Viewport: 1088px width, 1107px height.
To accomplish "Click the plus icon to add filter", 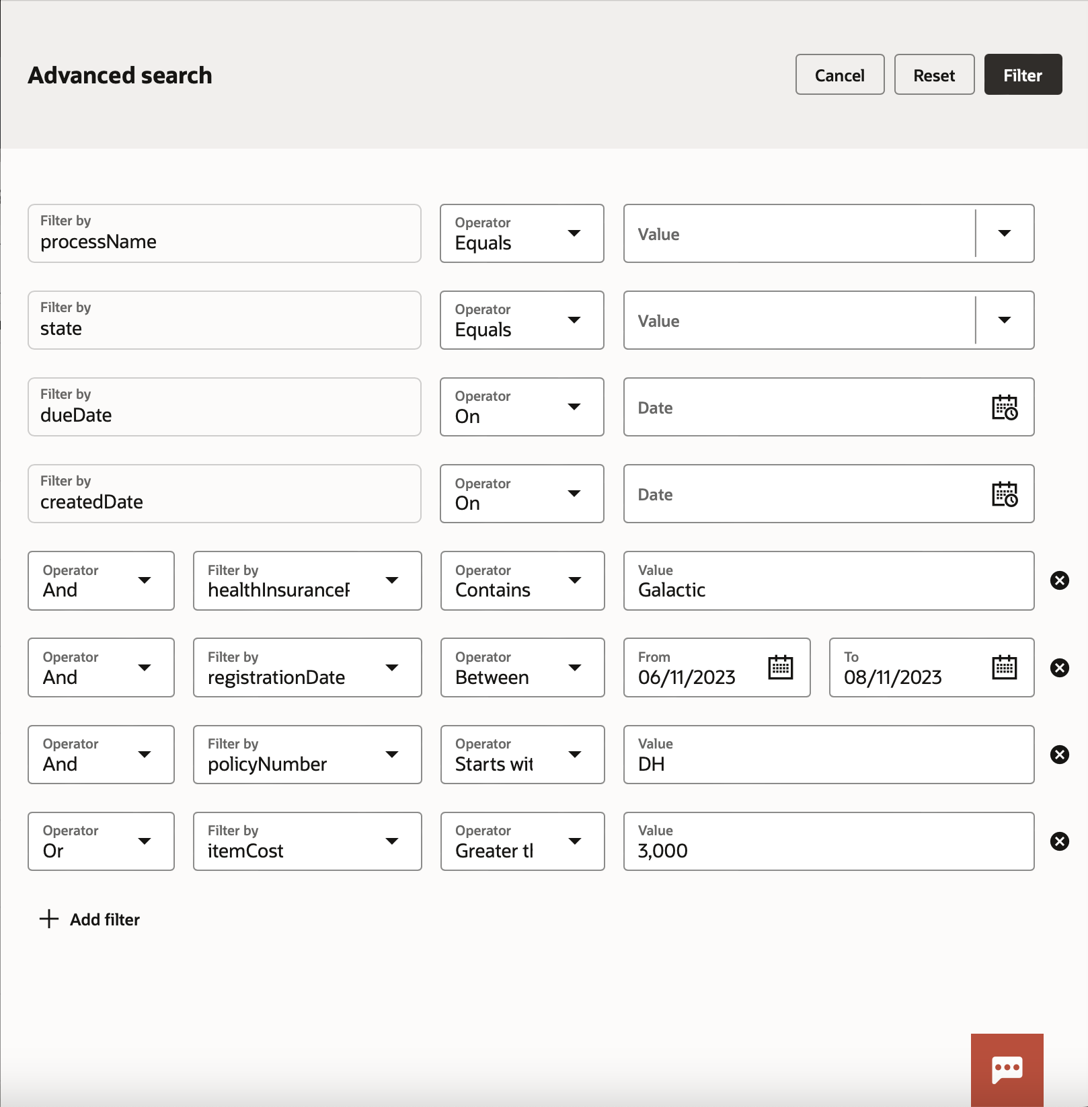I will [x=49, y=919].
